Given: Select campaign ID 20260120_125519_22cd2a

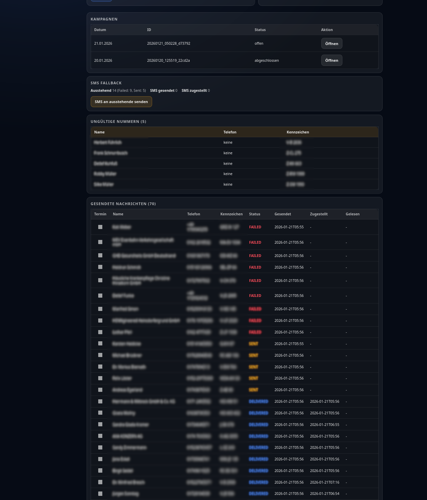Looking at the screenshot, I should pos(168,61).
